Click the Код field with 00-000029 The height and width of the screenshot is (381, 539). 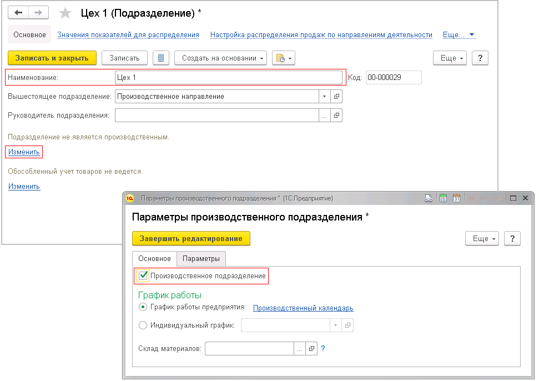[x=394, y=77]
